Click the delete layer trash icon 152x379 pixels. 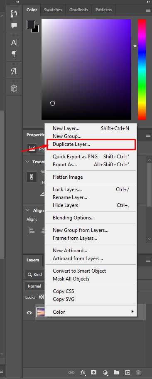[138, 373]
